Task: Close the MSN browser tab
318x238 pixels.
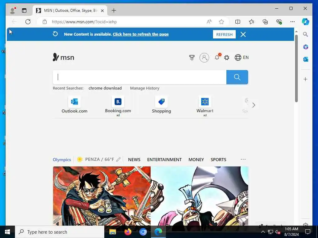Action: point(102,11)
